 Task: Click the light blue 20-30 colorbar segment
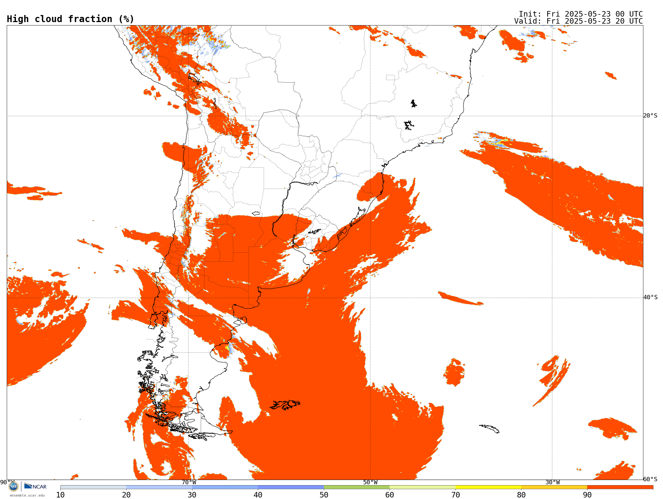click(x=159, y=487)
